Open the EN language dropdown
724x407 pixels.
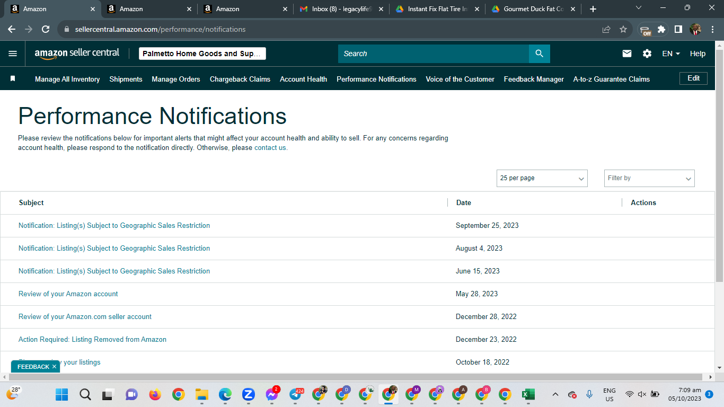tap(671, 54)
